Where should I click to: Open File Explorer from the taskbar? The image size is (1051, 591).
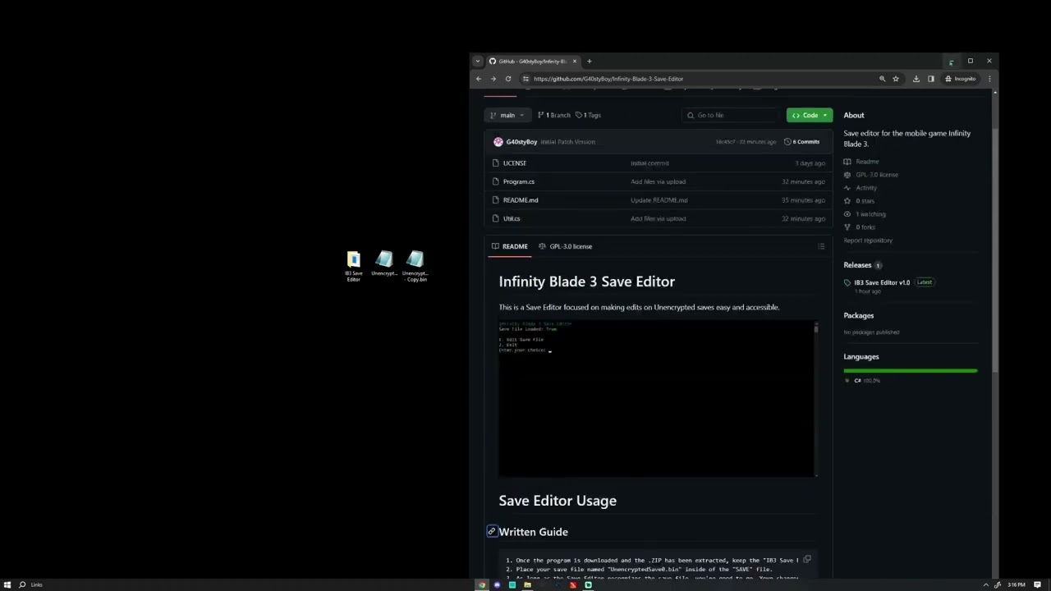tap(527, 585)
